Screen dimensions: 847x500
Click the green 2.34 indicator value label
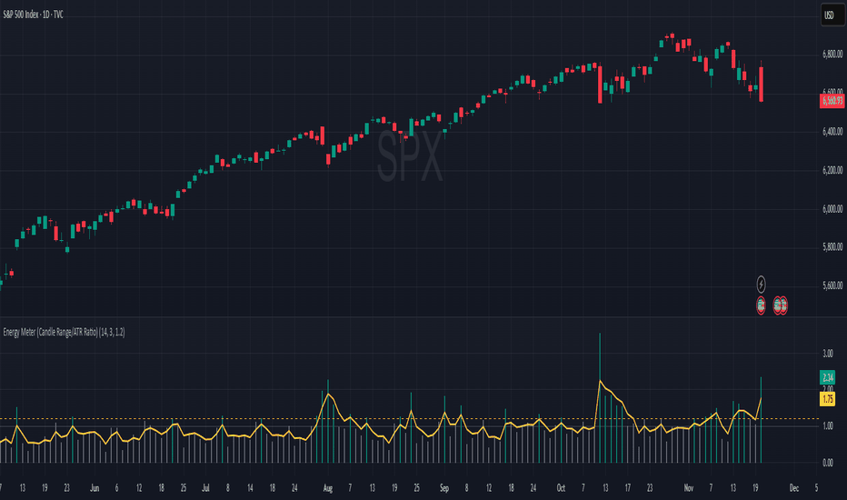827,377
